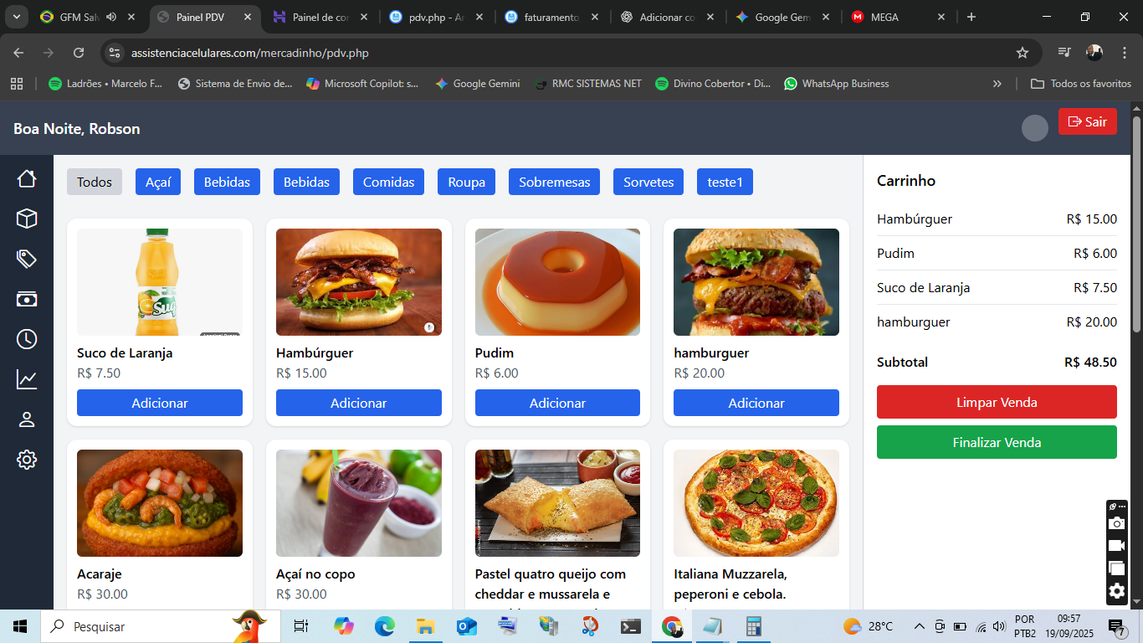The width and height of the screenshot is (1143, 643).
Task: Open the user profile icon
Action: pos(28,419)
